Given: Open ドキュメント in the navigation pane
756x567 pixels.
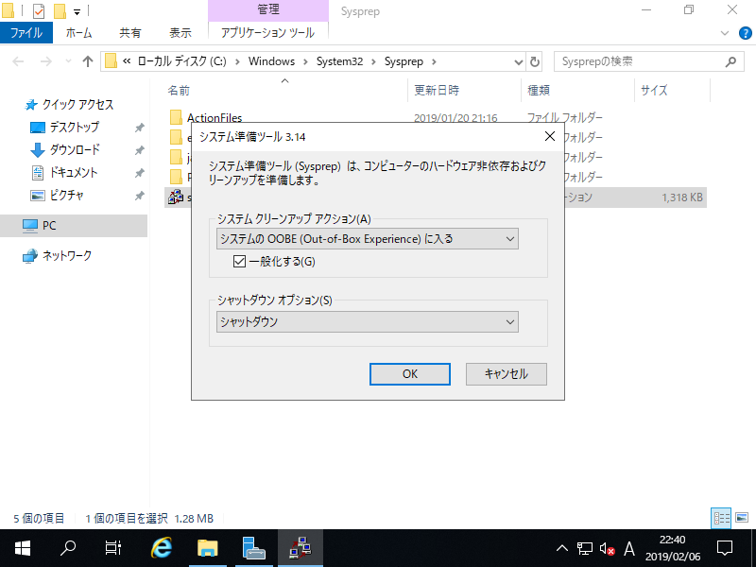Looking at the screenshot, I should [x=74, y=173].
